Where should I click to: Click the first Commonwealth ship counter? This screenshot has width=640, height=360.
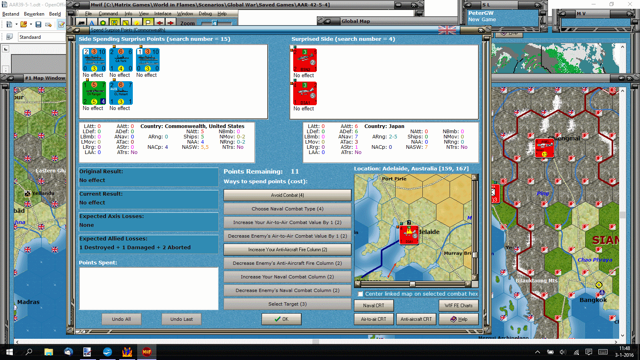pos(94,60)
